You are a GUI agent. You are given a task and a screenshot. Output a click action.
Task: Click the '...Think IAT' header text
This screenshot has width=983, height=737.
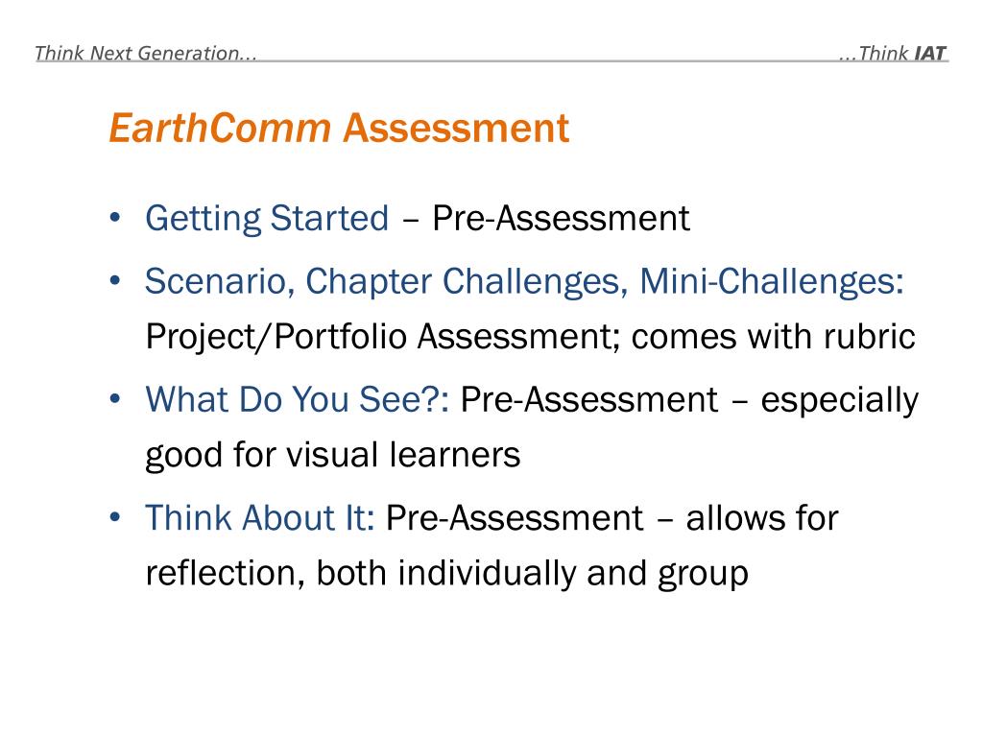click(x=892, y=53)
